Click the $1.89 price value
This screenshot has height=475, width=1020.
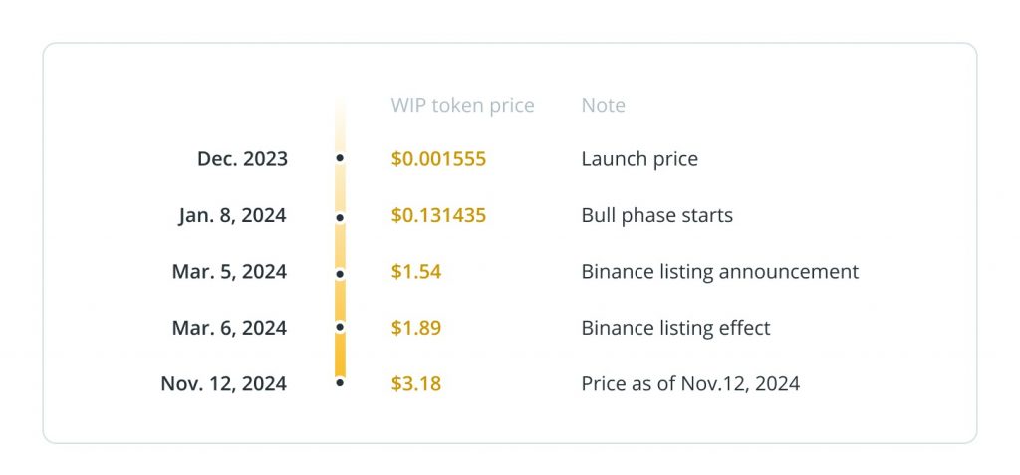[416, 328]
